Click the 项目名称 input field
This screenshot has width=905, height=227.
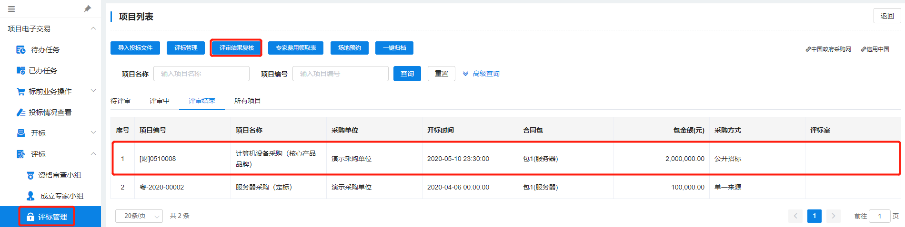tap(201, 74)
